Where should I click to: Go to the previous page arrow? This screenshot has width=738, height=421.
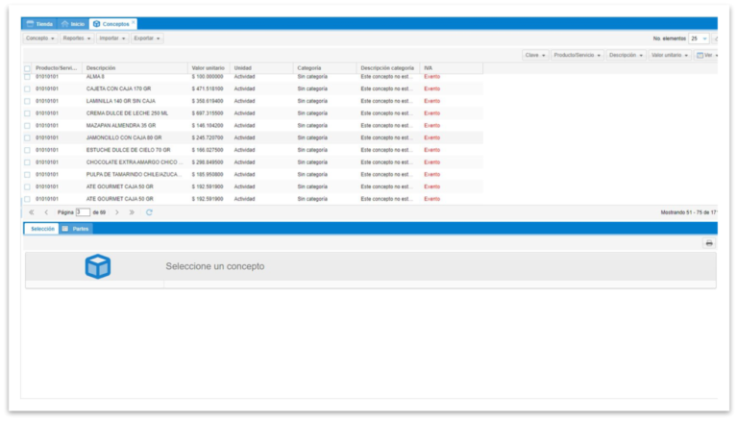46,211
